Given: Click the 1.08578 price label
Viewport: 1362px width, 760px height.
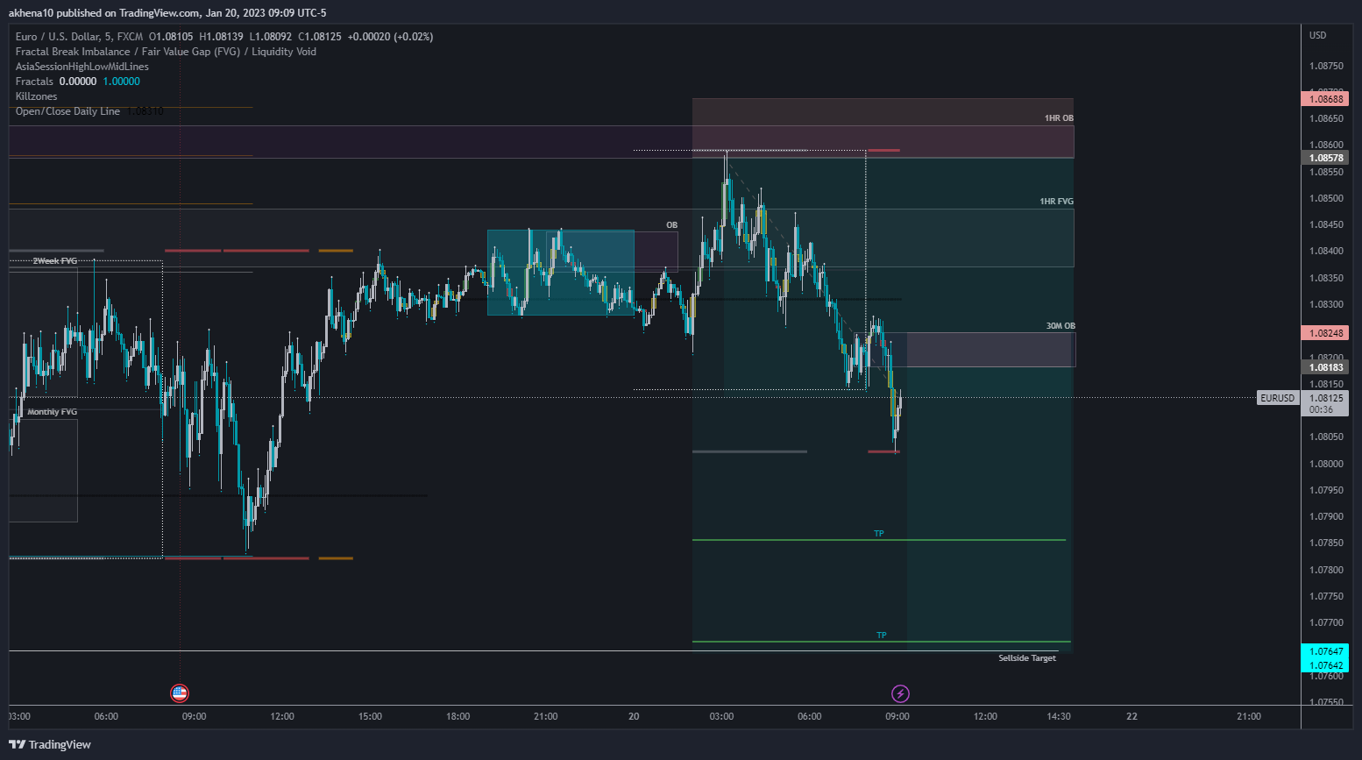Looking at the screenshot, I should click(1326, 159).
